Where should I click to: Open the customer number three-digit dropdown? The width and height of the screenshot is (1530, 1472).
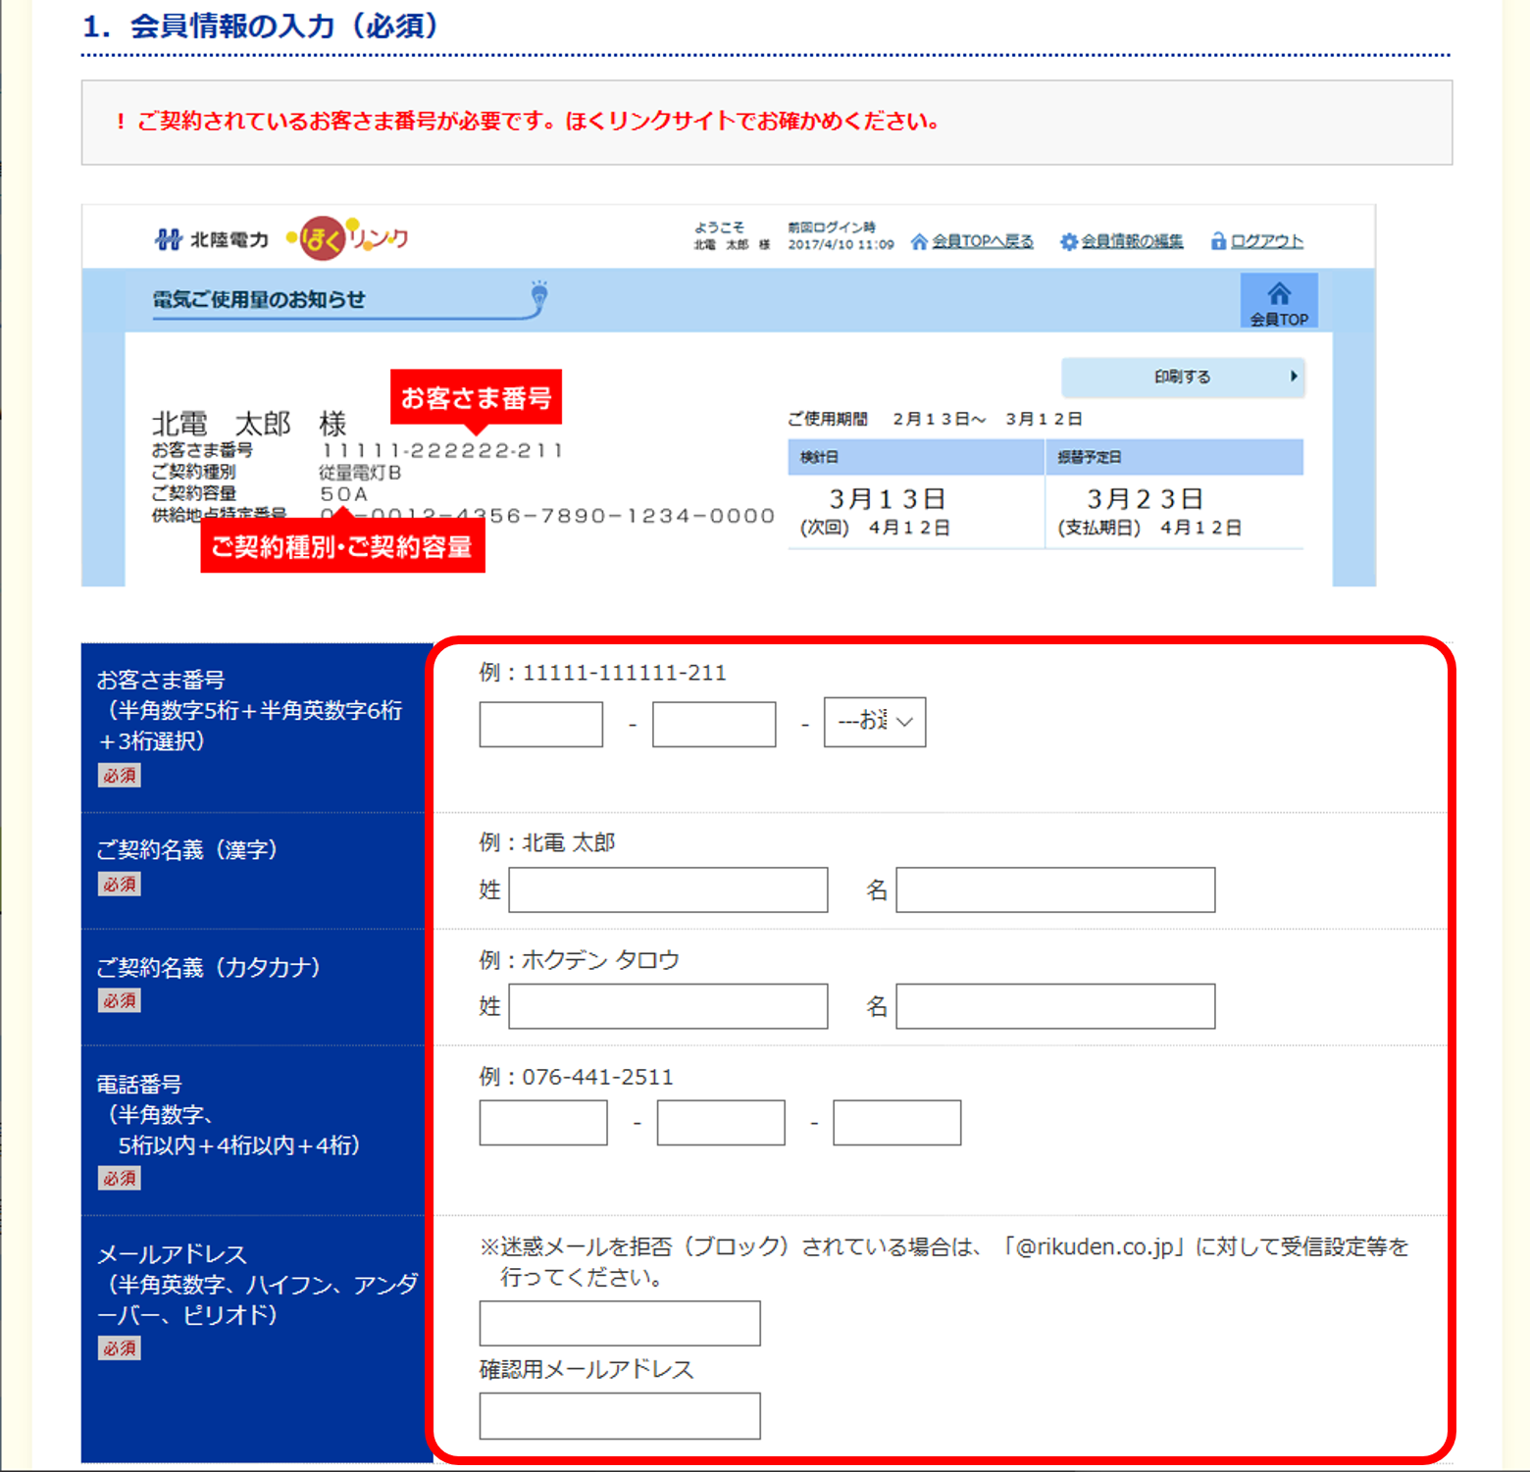875,722
